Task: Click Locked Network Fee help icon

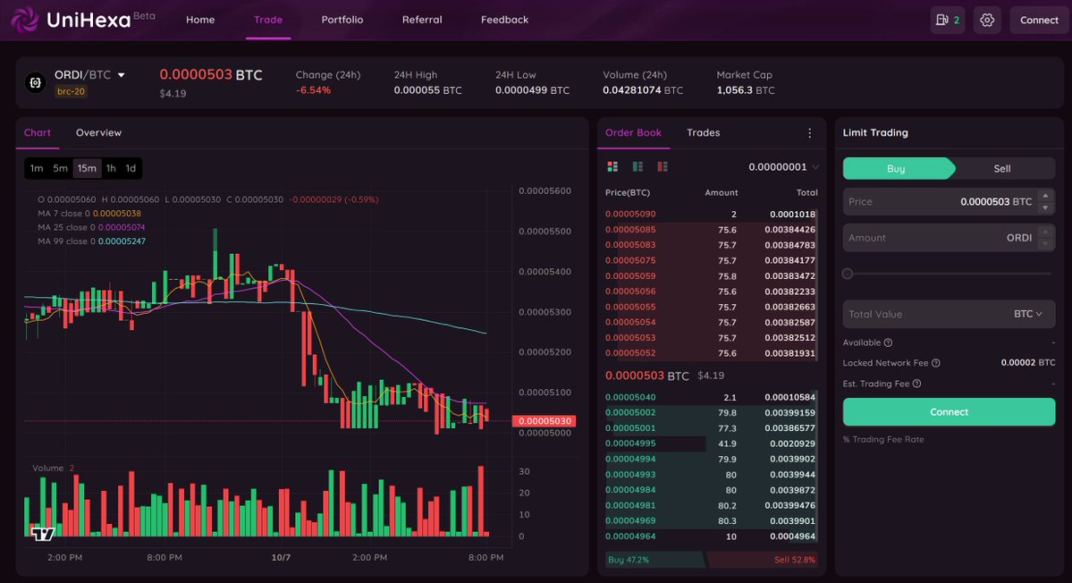Action: coord(936,363)
